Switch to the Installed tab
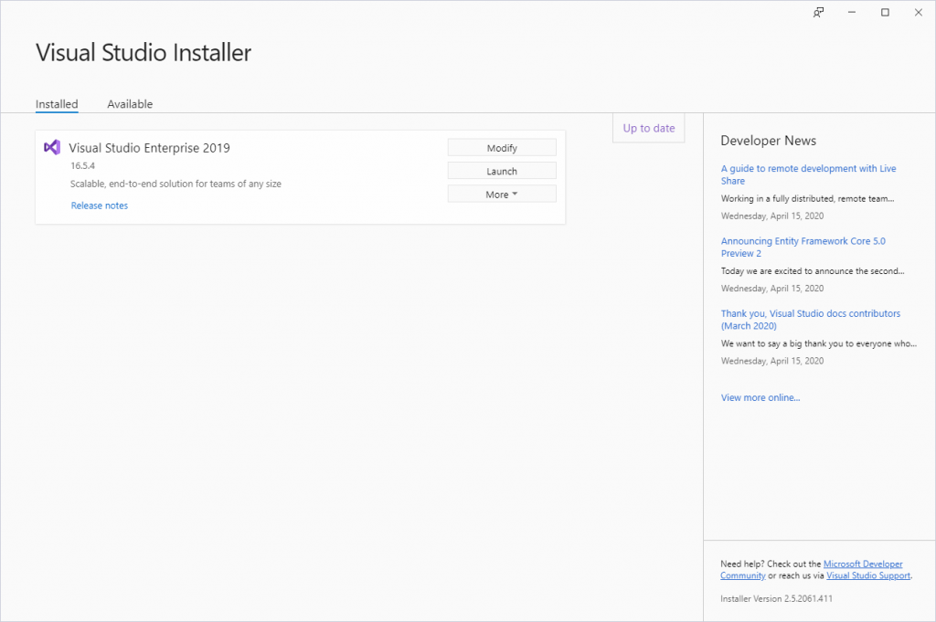The image size is (936, 622). (57, 104)
